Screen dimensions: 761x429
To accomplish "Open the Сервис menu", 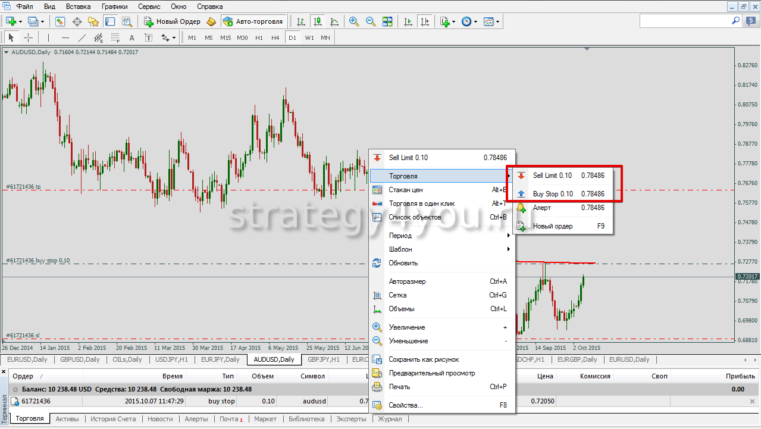I will (x=149, y=7).
